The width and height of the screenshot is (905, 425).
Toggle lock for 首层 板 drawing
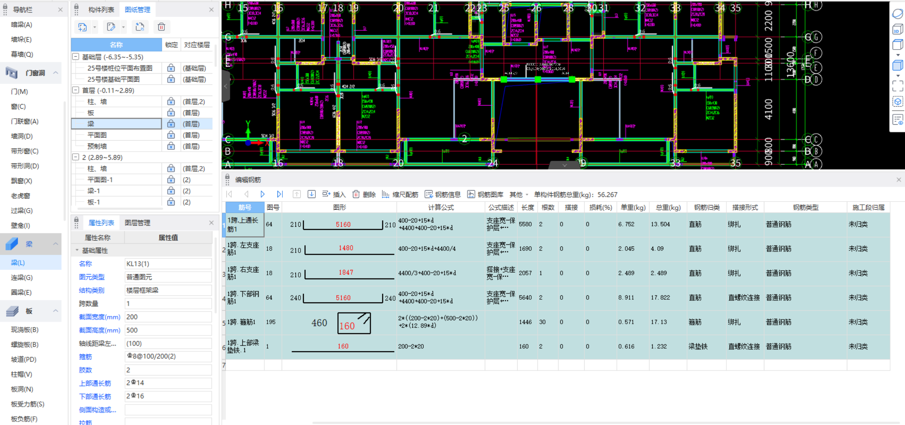[171, 113]
